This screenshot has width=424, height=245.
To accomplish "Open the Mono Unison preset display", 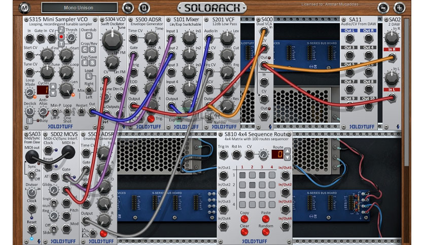I will click(79, 8).
